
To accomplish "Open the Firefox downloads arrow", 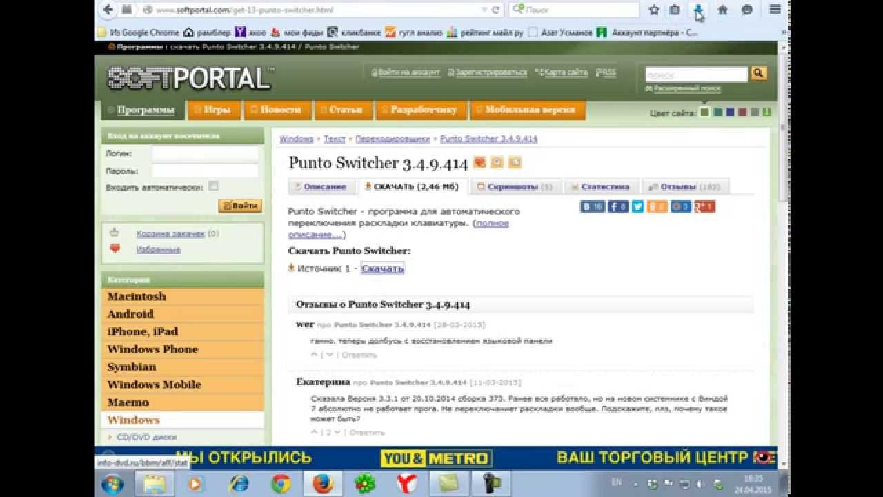I will [x=699, y=10].
